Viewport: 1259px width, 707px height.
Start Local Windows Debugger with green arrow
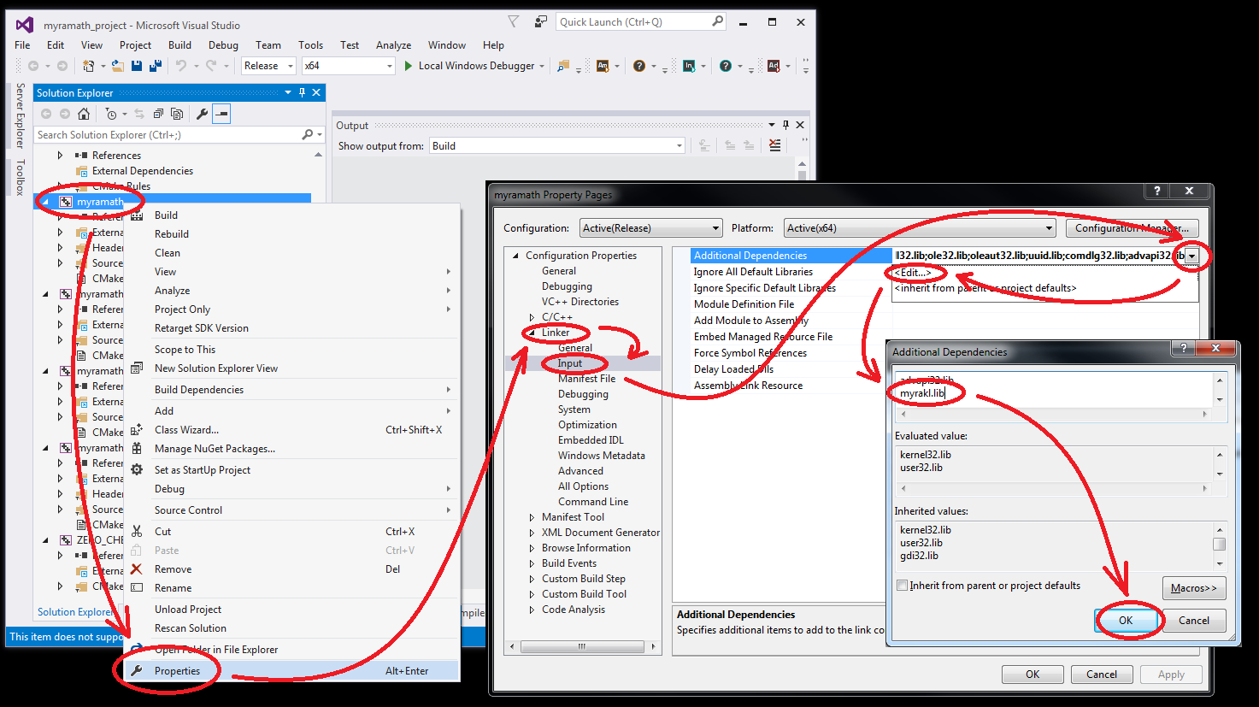[409, 66]
